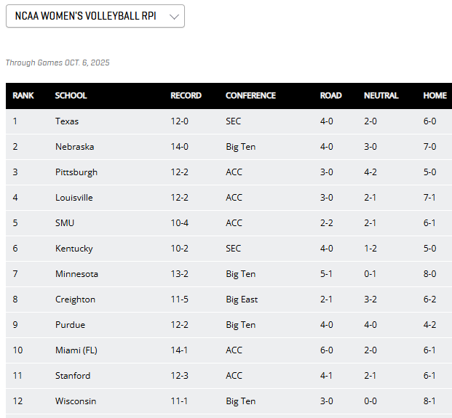Click on Nebraska in the table

pyautogui.click(x=74, y=147)
